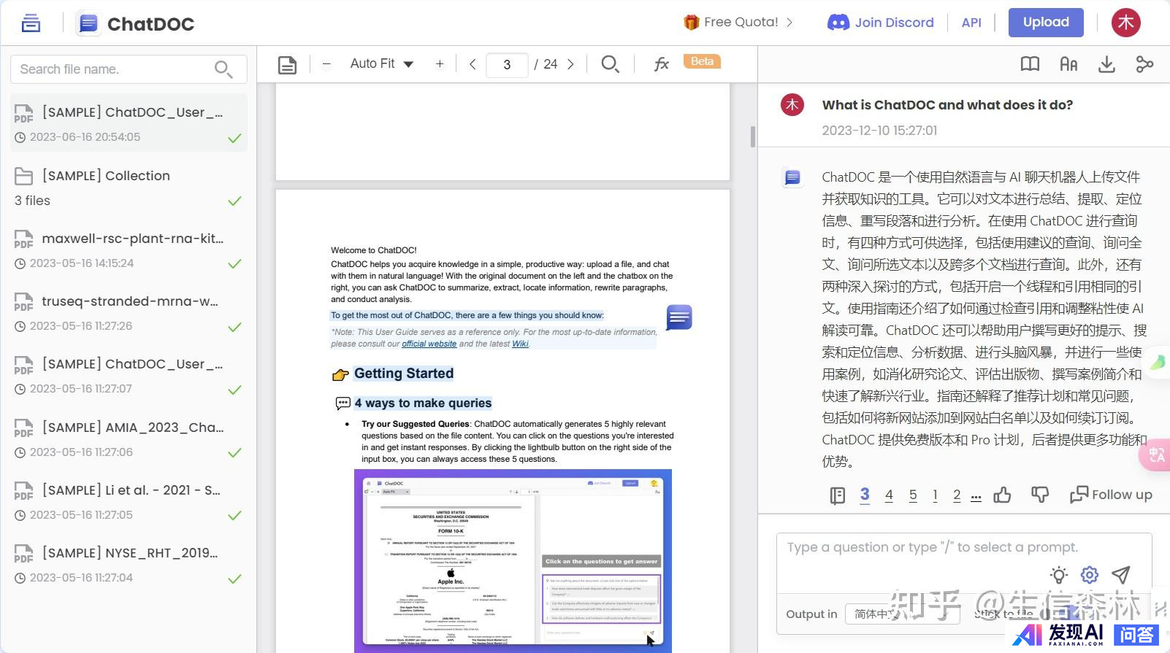Viewport: 1170px width, 653px height.
Task: Click the Getting Started heading
Action: coord(404,374)
